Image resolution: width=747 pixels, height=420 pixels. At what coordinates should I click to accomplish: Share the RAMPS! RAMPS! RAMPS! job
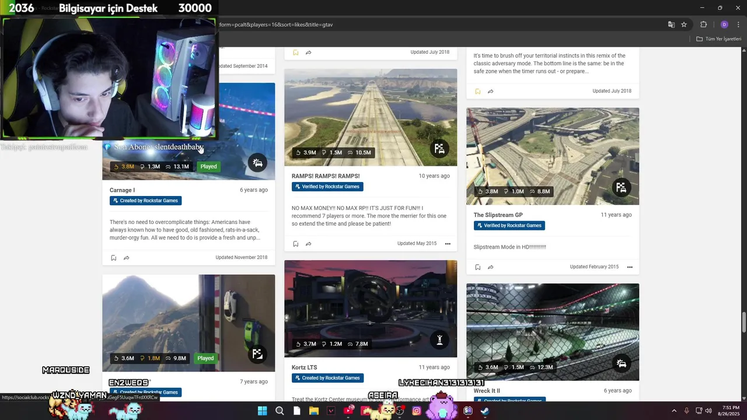(x=308, y=244)
